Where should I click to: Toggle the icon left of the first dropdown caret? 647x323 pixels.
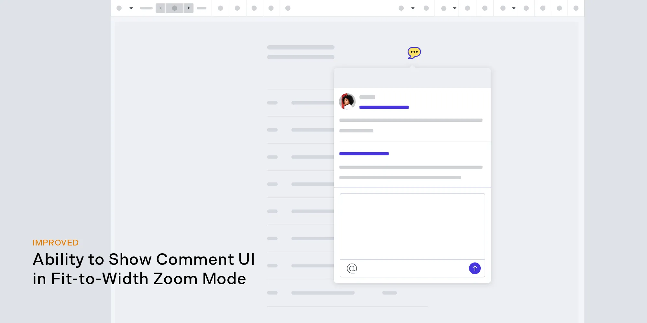coord(119,8)
